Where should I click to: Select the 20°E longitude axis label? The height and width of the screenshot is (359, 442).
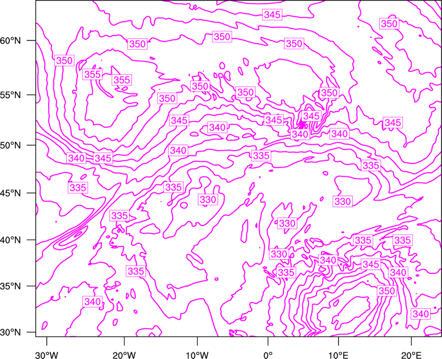point(411,355)
